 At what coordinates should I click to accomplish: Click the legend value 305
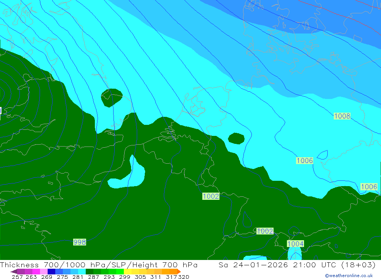tap(140, 277)
